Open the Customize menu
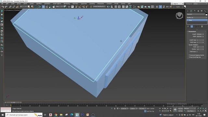This screenshot has height=117, width=208. coord(84,4)
